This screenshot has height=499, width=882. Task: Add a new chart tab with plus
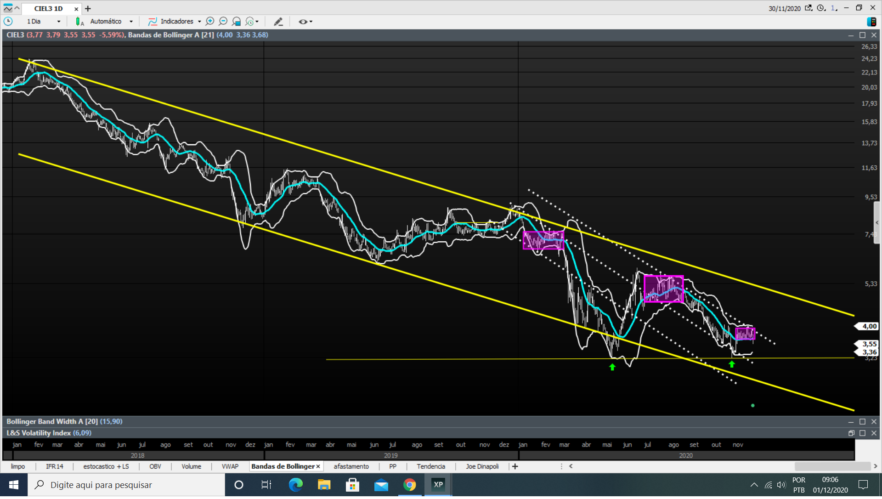coord(88,9)
